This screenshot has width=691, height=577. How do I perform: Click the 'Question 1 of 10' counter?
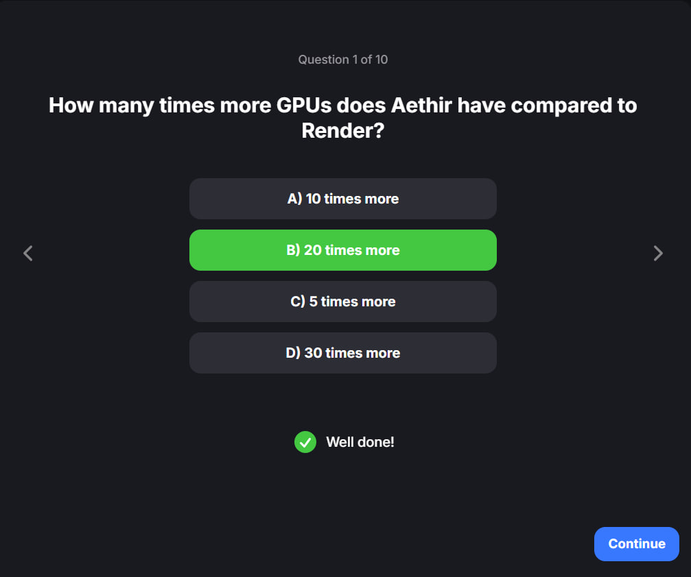click(342, 60)
